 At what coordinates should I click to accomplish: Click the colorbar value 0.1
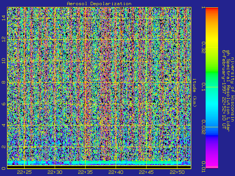203,87
